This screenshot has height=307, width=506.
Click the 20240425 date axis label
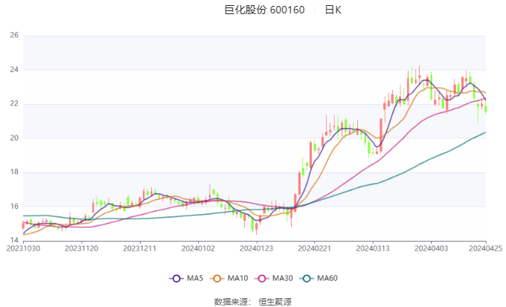click(485, 248)
